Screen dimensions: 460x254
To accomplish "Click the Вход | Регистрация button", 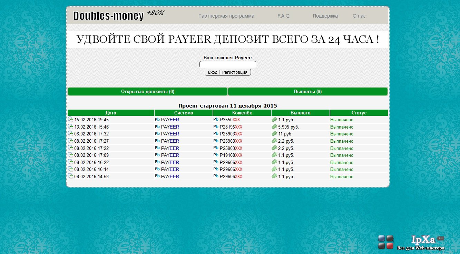I will pyautogui.click(x=228, y=72).
